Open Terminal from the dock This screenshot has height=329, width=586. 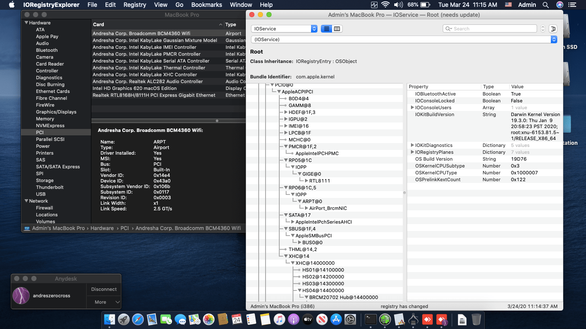click(x=371, y=319)
